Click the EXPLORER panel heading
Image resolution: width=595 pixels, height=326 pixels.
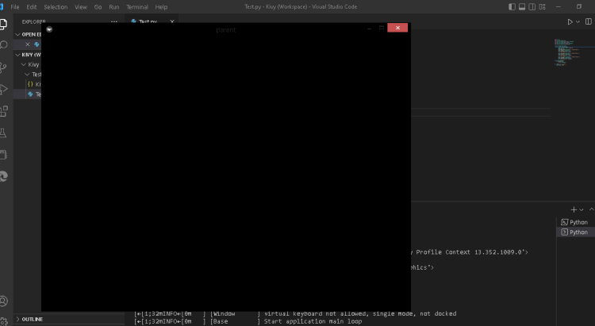(34, 22)
